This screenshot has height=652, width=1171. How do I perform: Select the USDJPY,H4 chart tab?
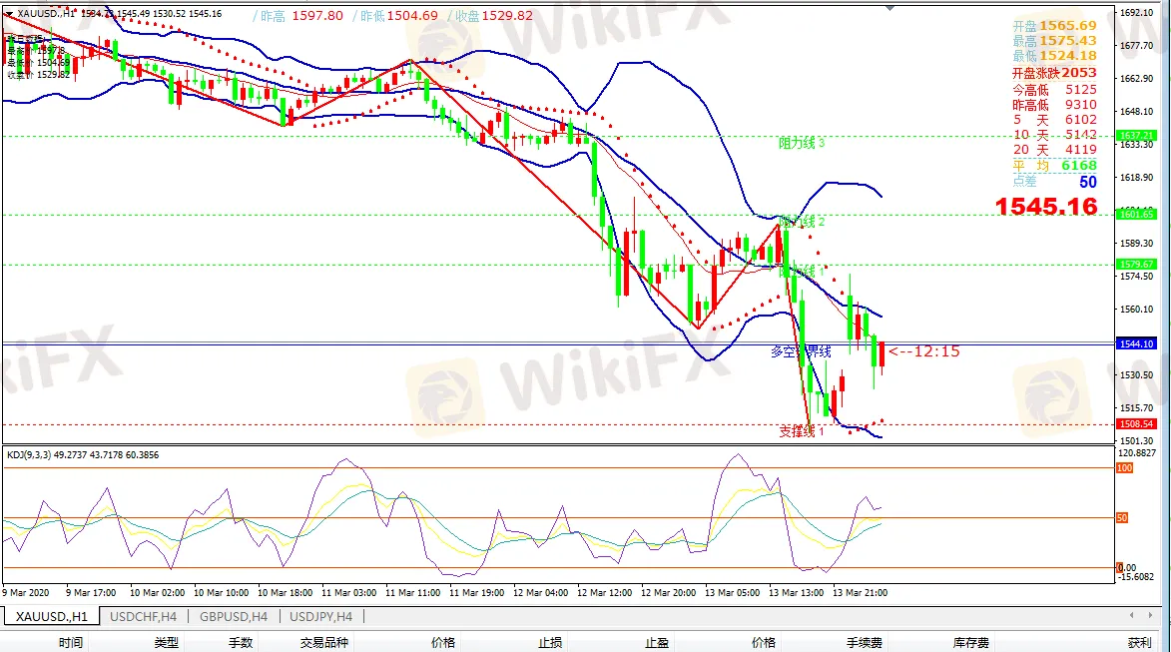[320, 616]
